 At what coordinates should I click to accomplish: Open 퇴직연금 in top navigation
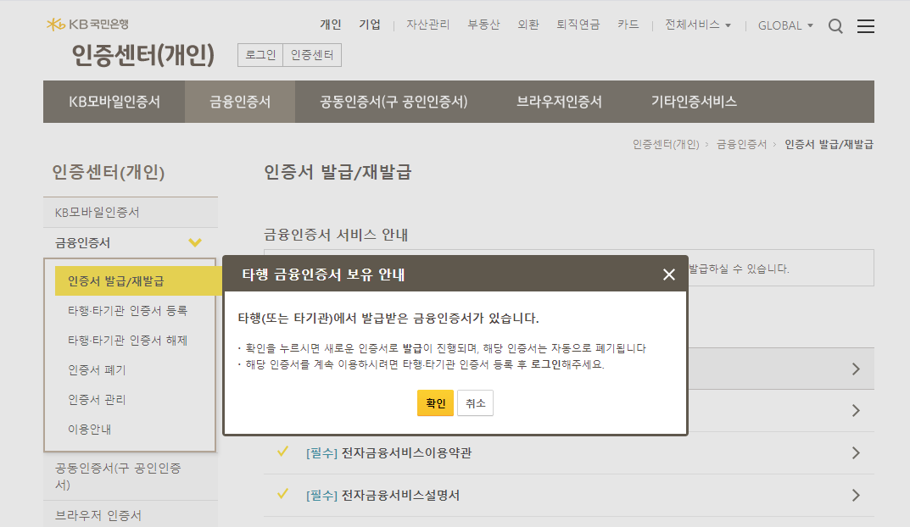click(x=578, y=25)
